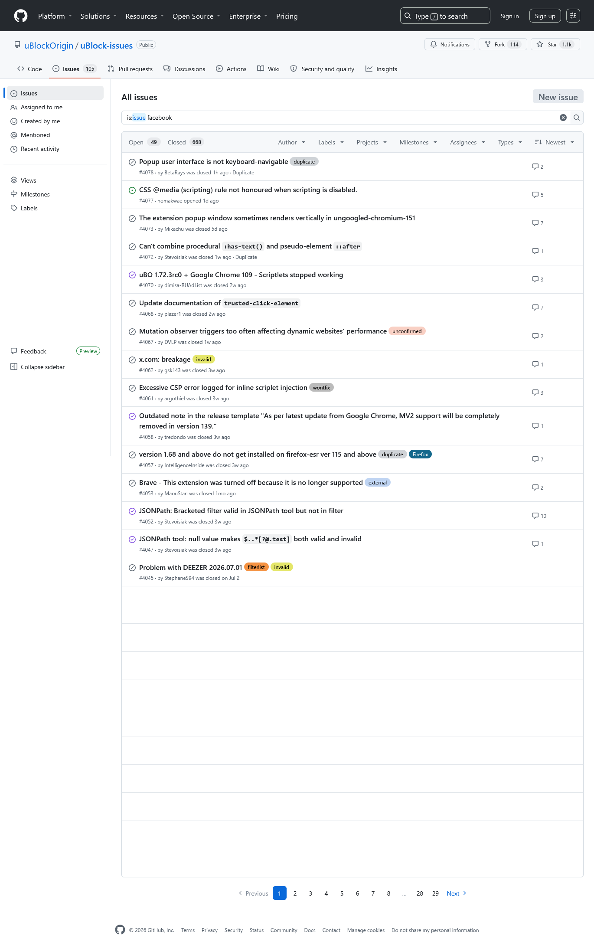Viewport: 594px width, 942px height.
Task: Click the search magnifier button
Action: pyautogui.click(x=577, y=118)
